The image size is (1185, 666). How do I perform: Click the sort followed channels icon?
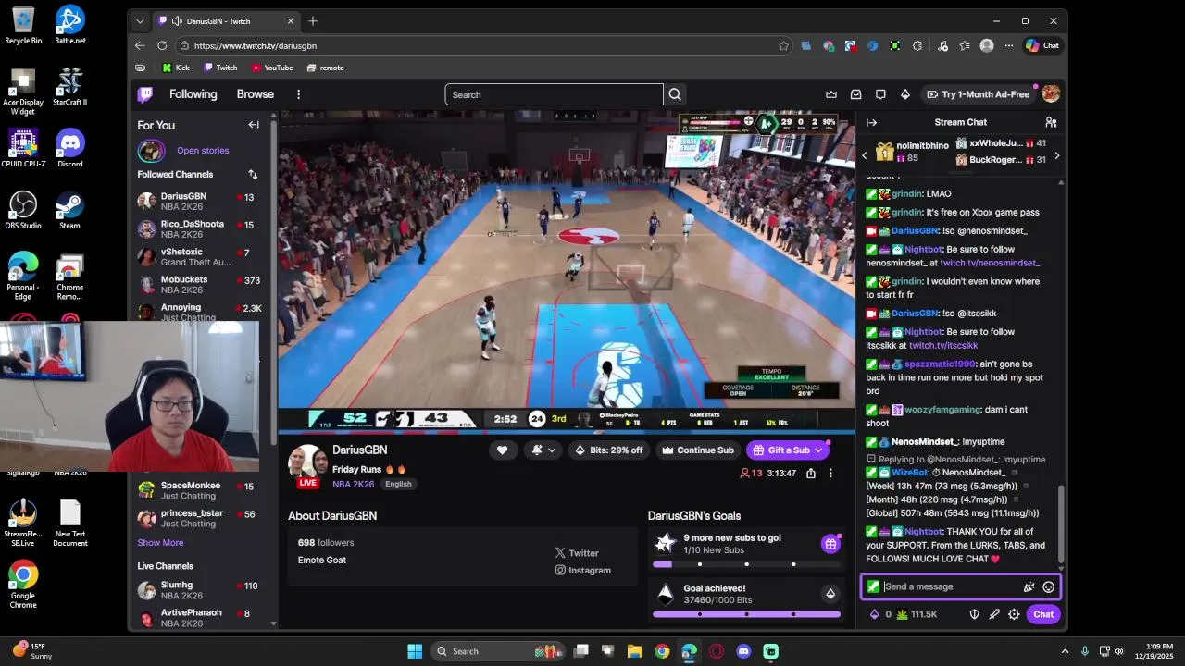(253, 174)
